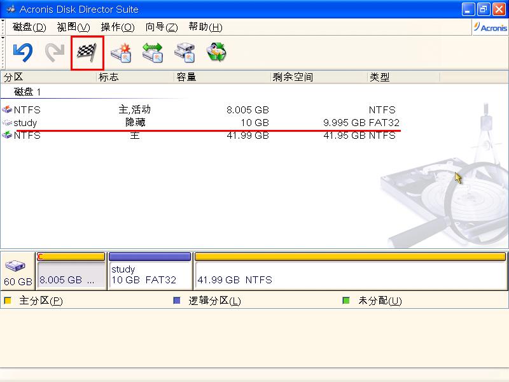Image resolution: width=509 pixels, height=382 pixels.
Task: Click the 9.995 GB free space value
Action: point(344,123)
